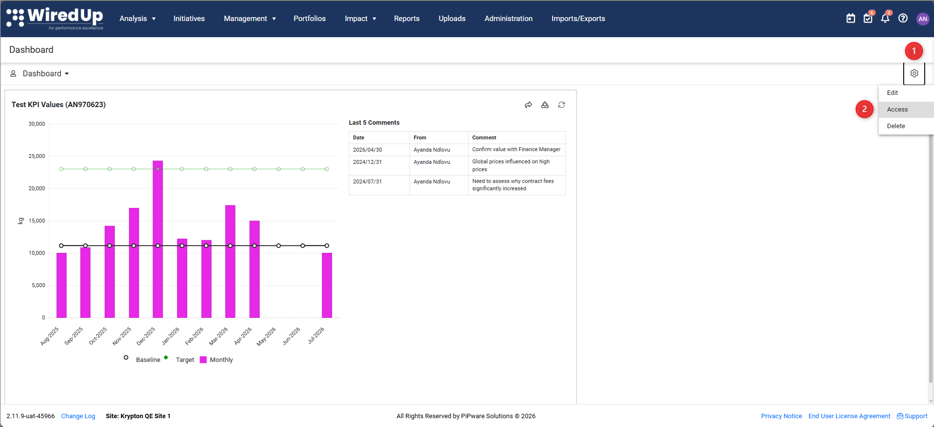The width and height of the screenshot is (934, 427).
Task: Click the dashboard settings gear icon
Action: [914, 73]
